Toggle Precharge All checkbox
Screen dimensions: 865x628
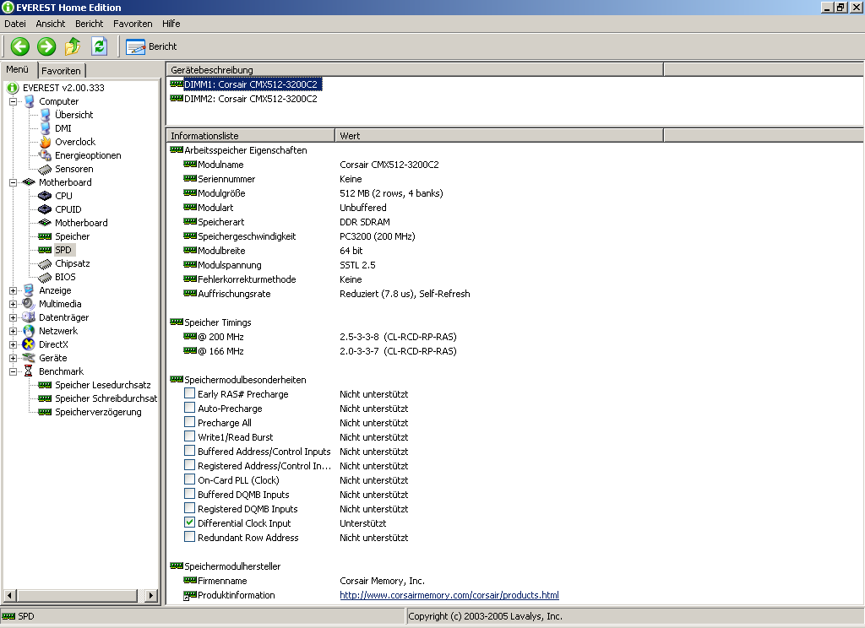189,422
